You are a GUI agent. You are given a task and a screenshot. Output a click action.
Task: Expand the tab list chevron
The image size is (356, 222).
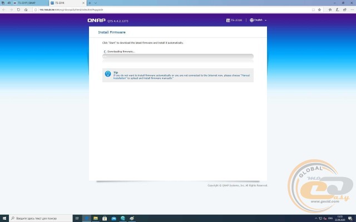[x=96, y=3]
